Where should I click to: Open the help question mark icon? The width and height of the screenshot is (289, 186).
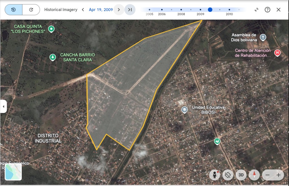click(267, 10)
